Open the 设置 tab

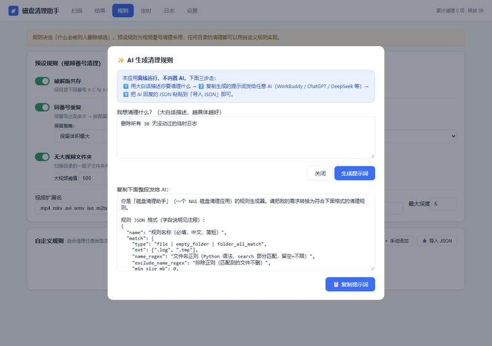(x=192, y=10)
